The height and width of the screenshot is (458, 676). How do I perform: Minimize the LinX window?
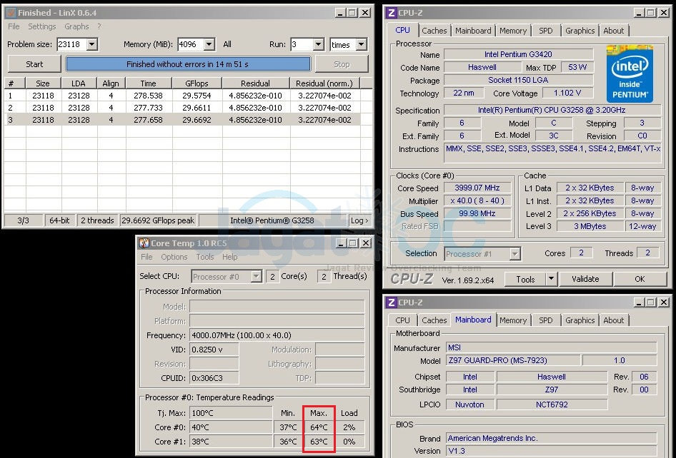click(x=339, y=13)
